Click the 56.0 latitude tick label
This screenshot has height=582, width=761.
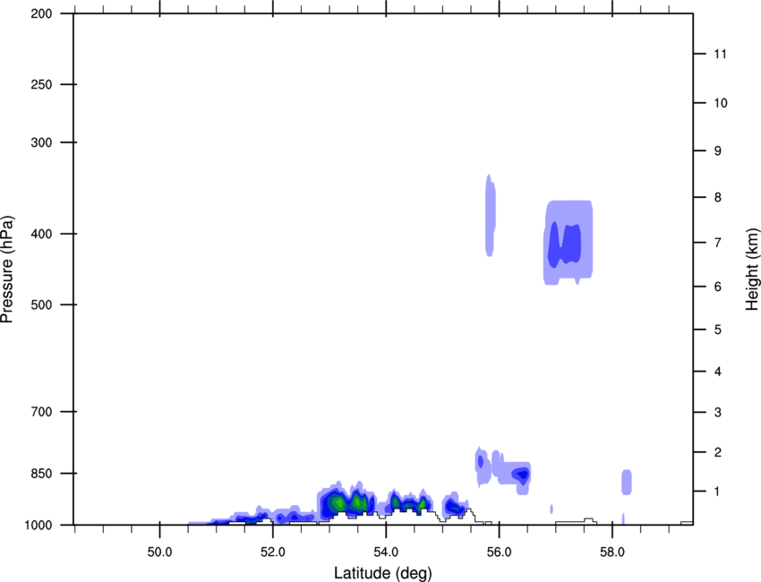(499, 552)
